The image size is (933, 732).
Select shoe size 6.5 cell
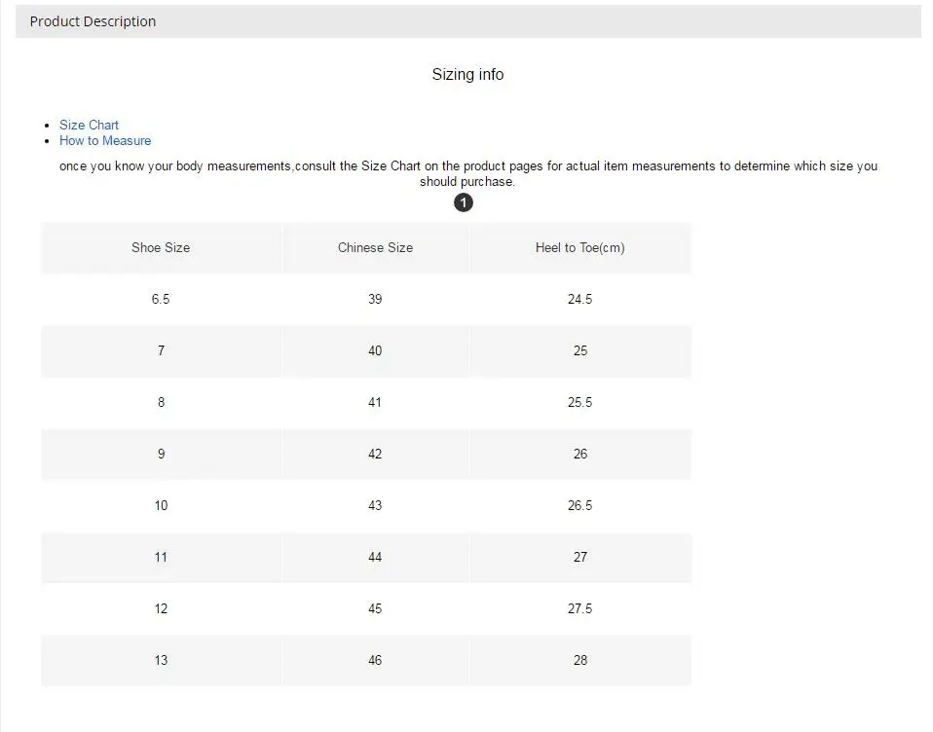point(161,299)
